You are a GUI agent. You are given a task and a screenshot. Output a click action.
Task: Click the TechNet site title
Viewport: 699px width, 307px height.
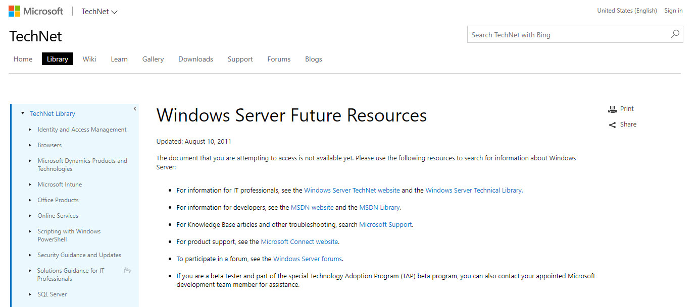click(x=35, y=36)
